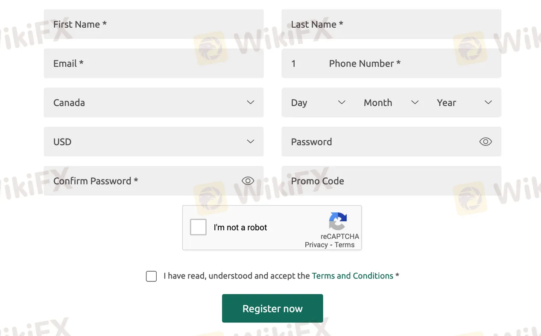Open reCAPTCHA Privacy link
The width and height of the screenshot is (541, 336).
pos(316,245)
